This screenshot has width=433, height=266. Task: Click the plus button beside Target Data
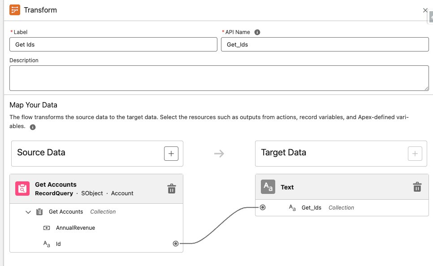point(415,154)
